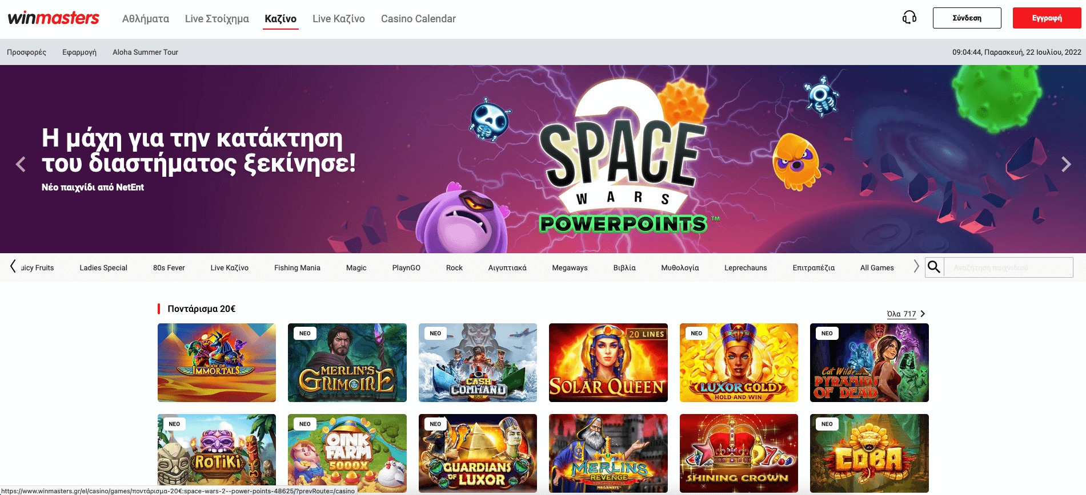Open the Προσφορές link
The height and width of the screenshot is (495, 1086).
pos(26,52)
